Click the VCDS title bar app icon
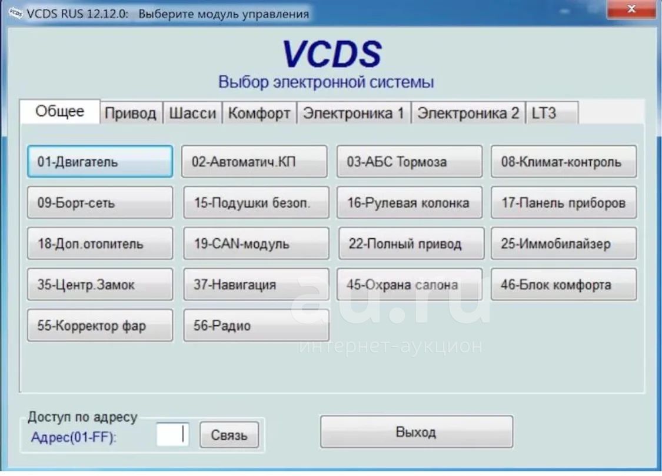 [x=16, y=13]
